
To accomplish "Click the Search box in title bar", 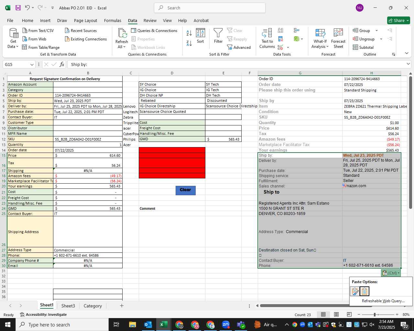I will (210, 8).
